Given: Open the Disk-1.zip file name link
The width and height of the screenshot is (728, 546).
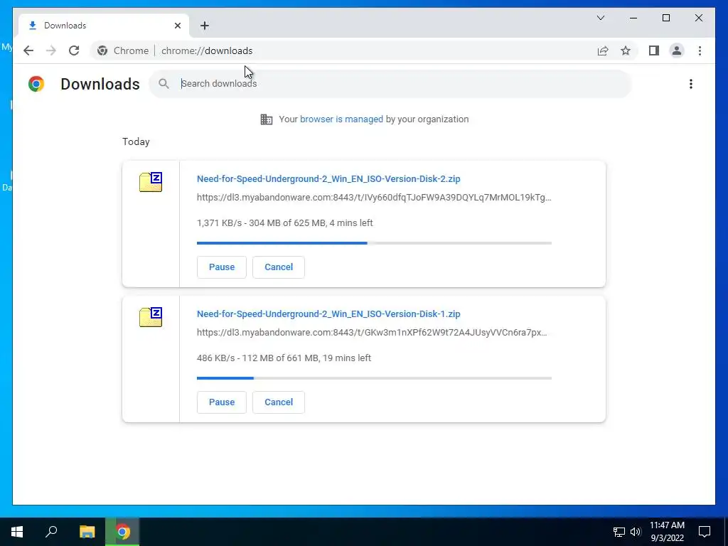Looking at the screenshot, I should (328, 314).
